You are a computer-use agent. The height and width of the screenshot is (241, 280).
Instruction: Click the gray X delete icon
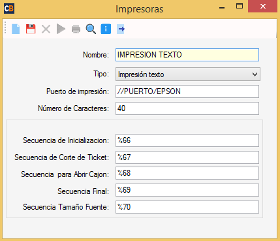pos(46,29)
